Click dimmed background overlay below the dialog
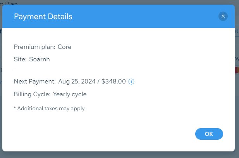The width and height of the screenshot is (239, 158). 119,155
